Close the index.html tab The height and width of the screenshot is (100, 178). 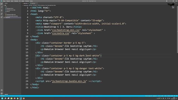(x=28, y=3)
